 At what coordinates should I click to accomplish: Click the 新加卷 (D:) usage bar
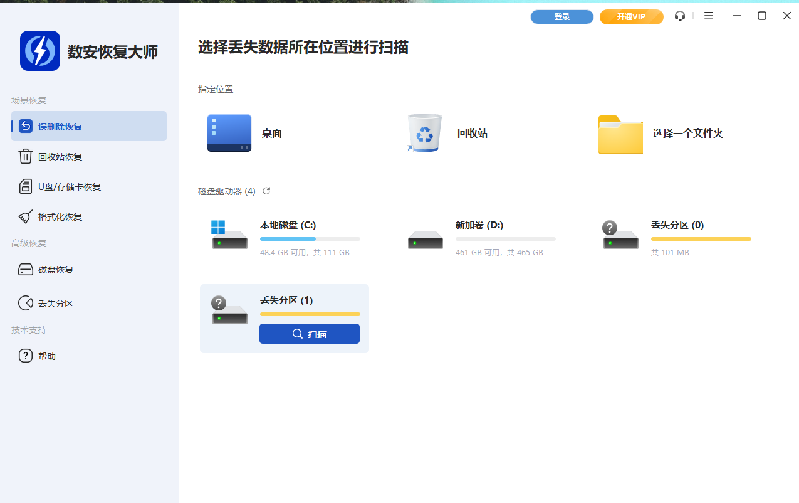[506, 239]
